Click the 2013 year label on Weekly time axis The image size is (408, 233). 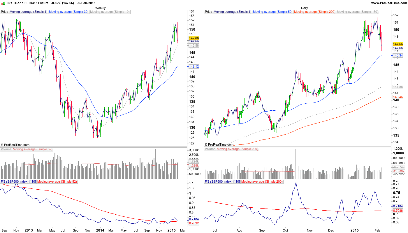point(29,230)
